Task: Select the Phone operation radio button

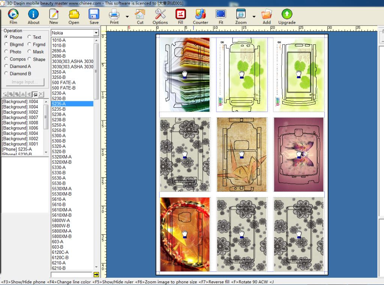Action: 6,37
